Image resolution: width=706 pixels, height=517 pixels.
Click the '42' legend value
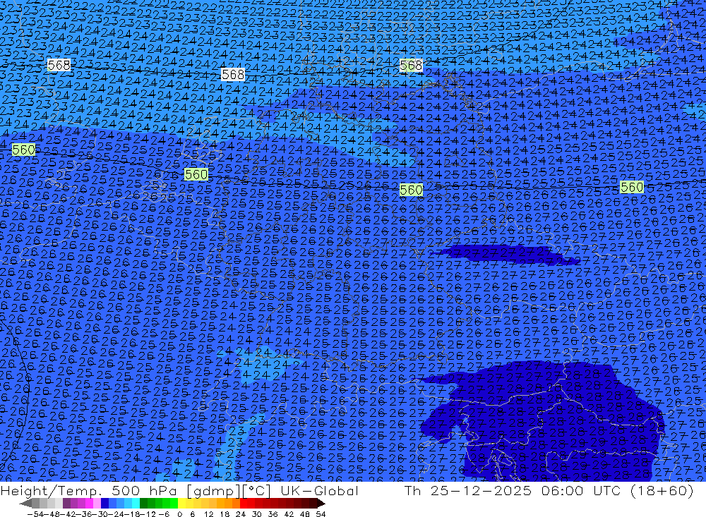[x=289, y=514]
